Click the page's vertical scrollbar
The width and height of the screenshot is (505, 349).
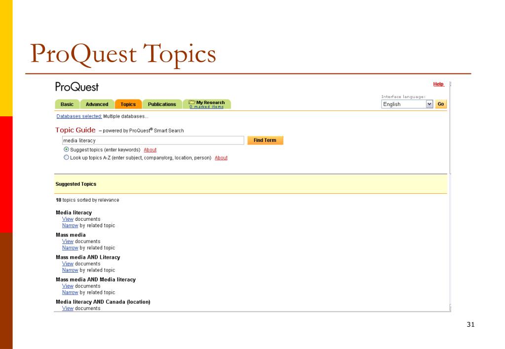click(450, 196)
